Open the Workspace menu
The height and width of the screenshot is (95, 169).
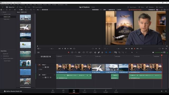60,5
